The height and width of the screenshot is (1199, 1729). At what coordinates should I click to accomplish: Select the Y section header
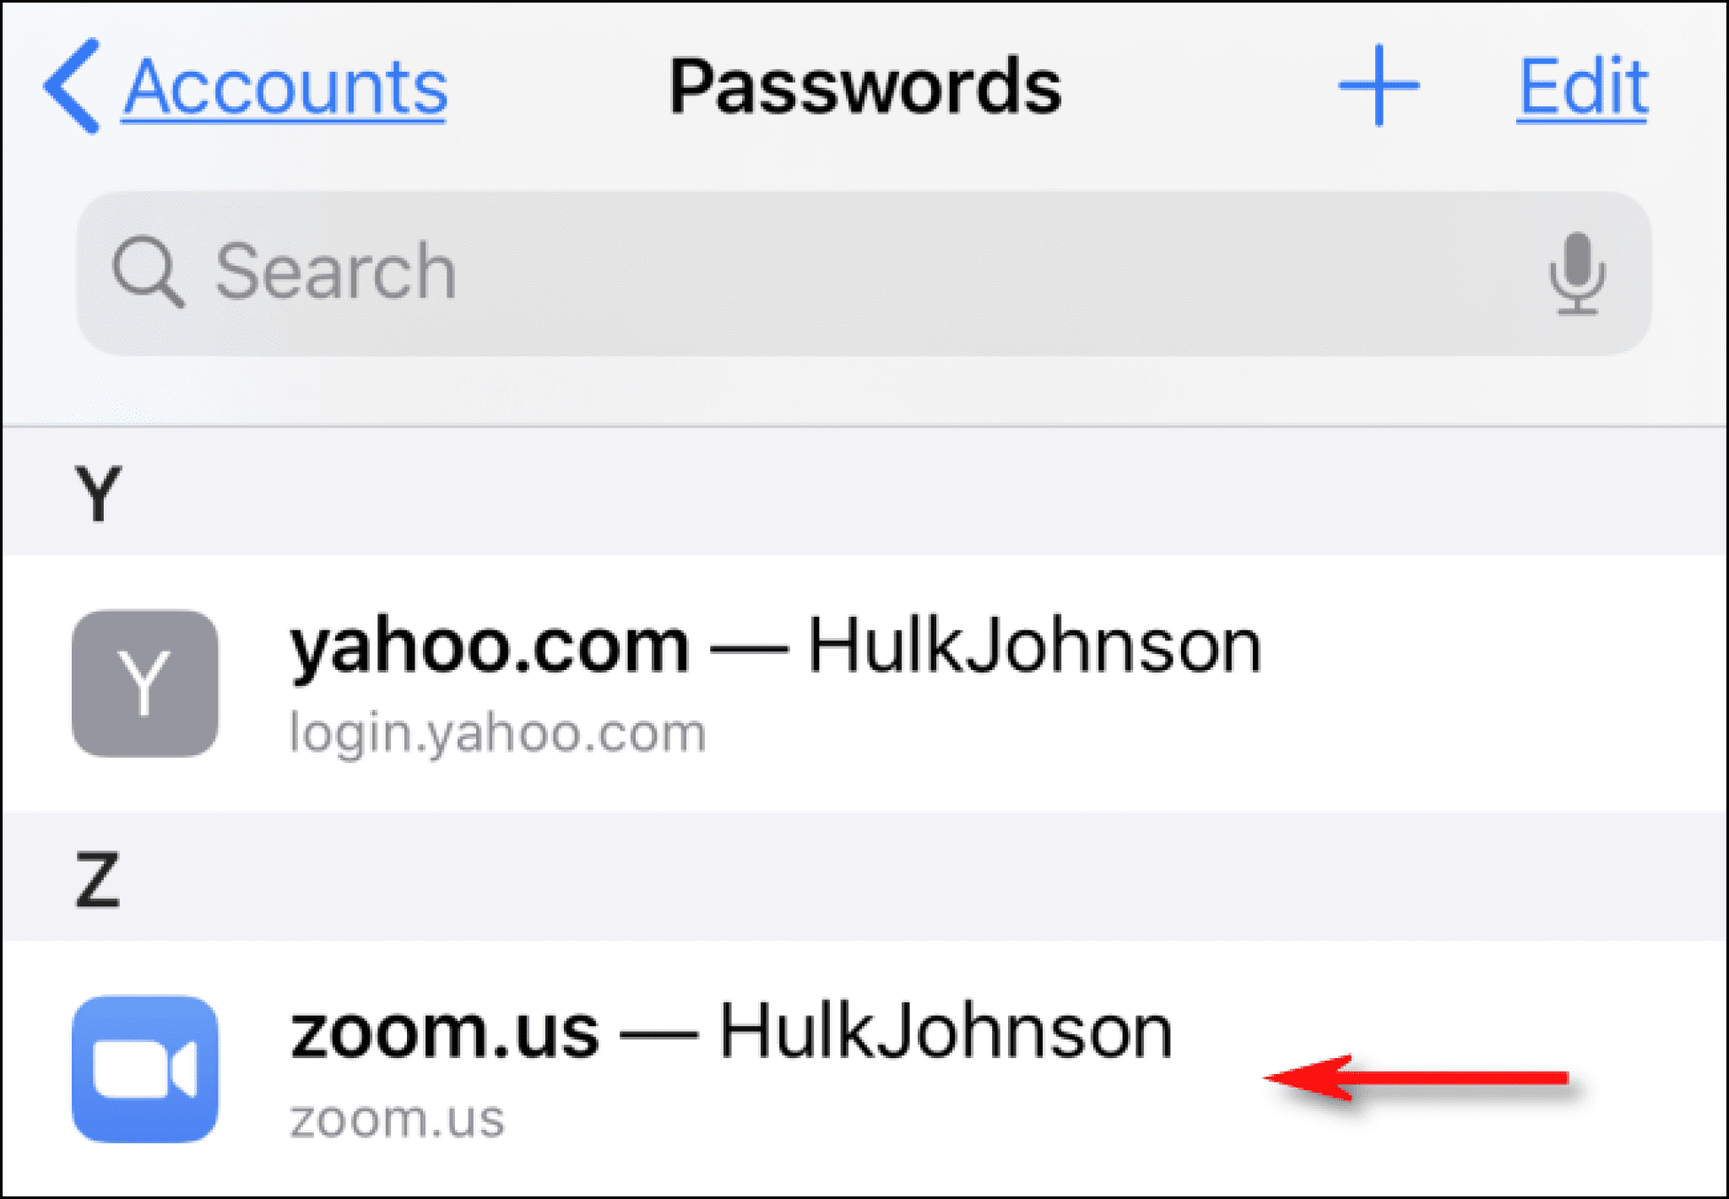[x=99, y=494]
